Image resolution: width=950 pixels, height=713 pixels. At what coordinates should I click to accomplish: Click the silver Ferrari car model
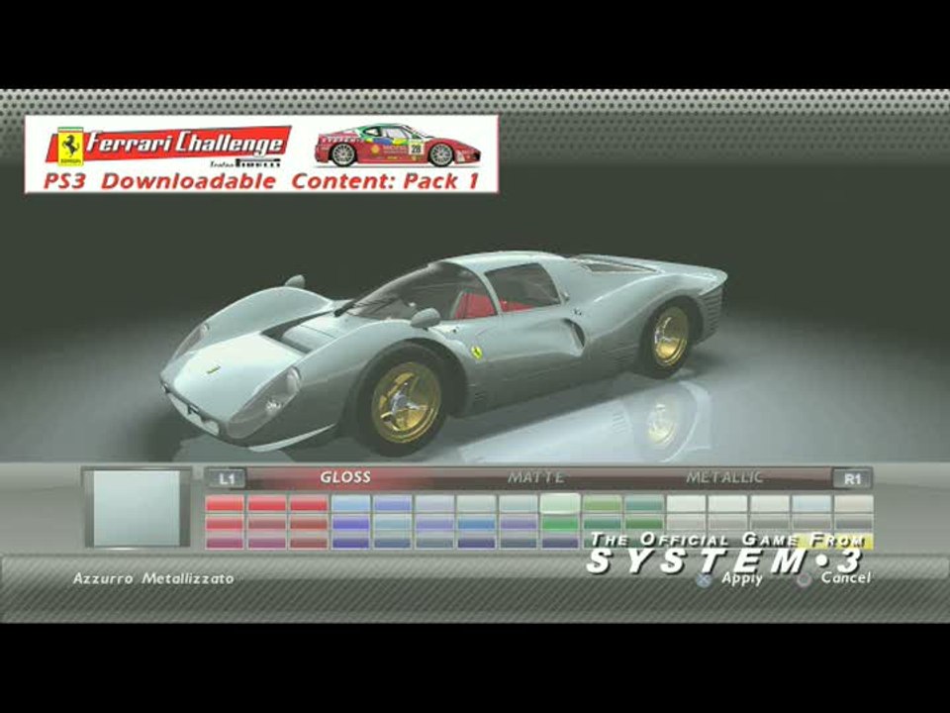point(443,352)
